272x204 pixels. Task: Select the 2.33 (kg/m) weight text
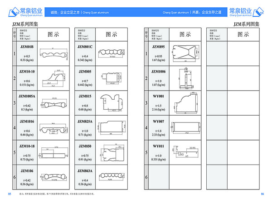158,135
